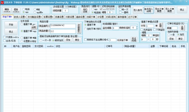Click the 用户名 column header

[x=16, y=46]
